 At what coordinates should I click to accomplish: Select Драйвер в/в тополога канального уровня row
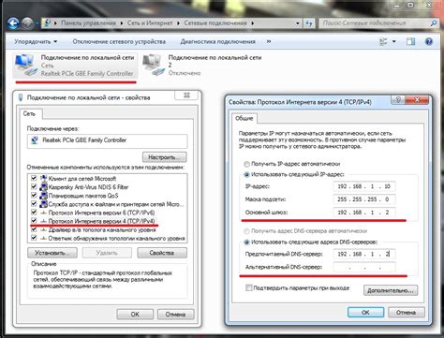point(108,229)
